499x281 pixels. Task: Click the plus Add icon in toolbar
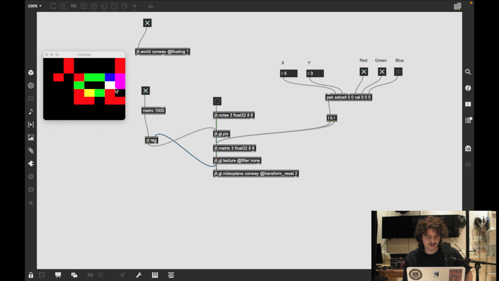pyautogui.click(x=135, y=6)
